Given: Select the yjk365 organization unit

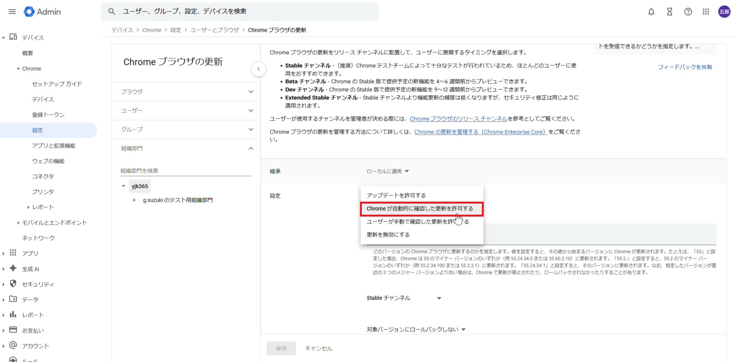Looking at the screenshot, I should pos(140,186).
